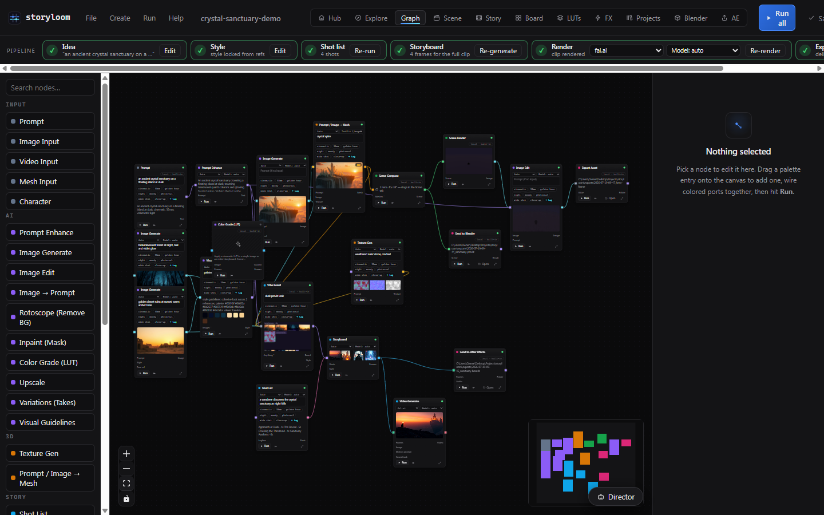The image size is (824, 515).
Task: Expand the Image Edit node
Action: [556, 246]
